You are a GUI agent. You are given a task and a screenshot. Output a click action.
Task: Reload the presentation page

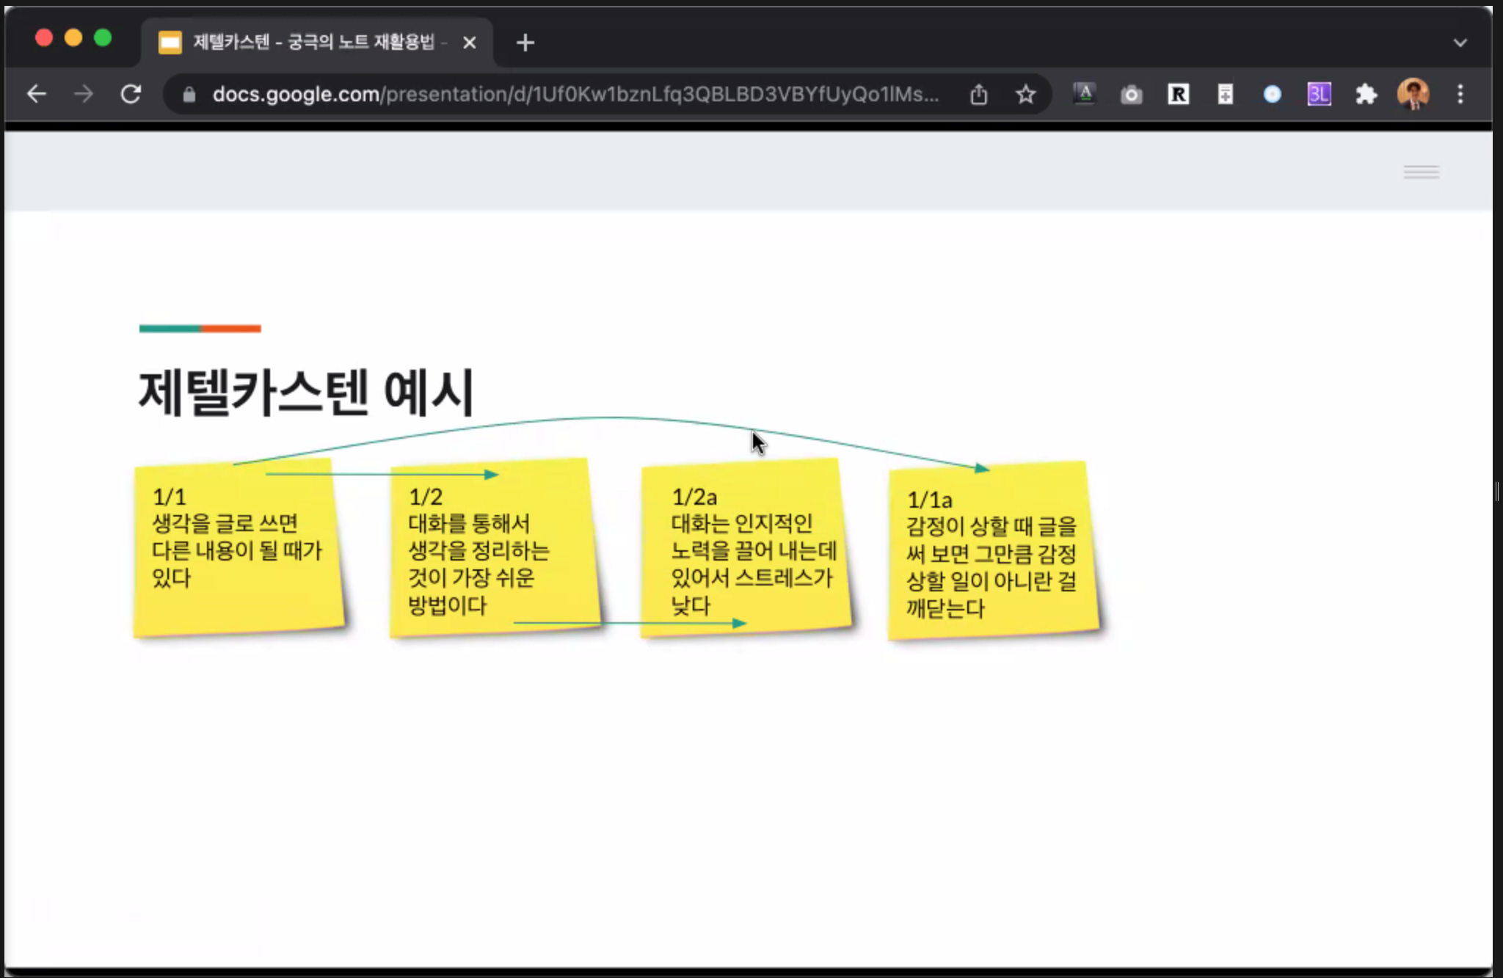131,94
